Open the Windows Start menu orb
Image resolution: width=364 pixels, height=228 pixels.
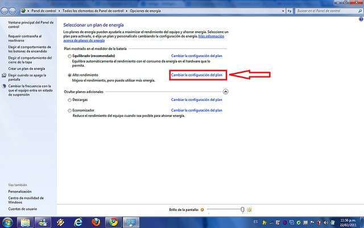click(7, 222)
